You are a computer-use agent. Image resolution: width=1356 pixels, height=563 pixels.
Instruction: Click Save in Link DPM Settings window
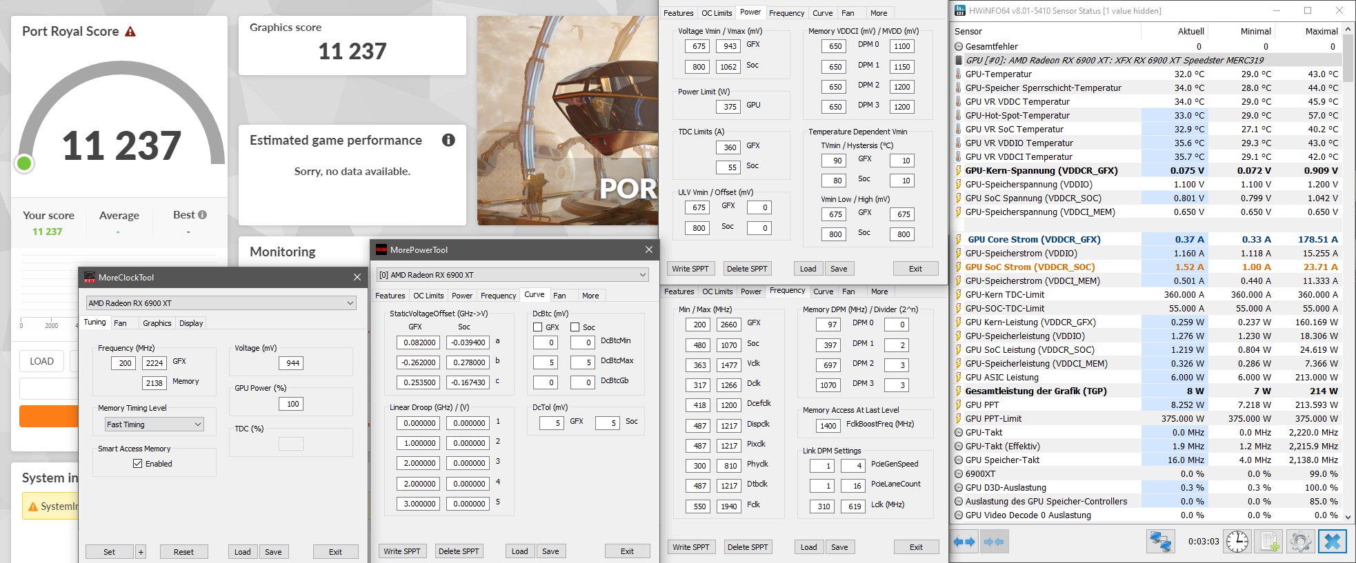pyautogui.click(x=839, y=547)
